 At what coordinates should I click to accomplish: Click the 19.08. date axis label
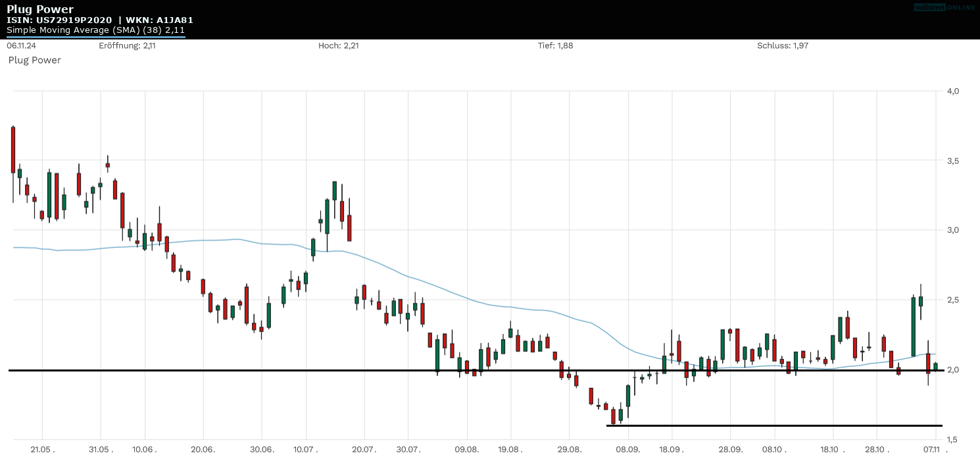pos(511,448)
